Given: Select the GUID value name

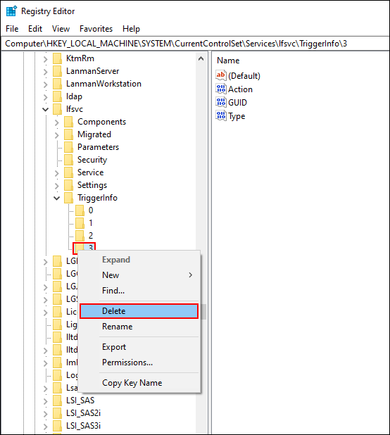Looking at the screenshot, I should pos(237,103).
